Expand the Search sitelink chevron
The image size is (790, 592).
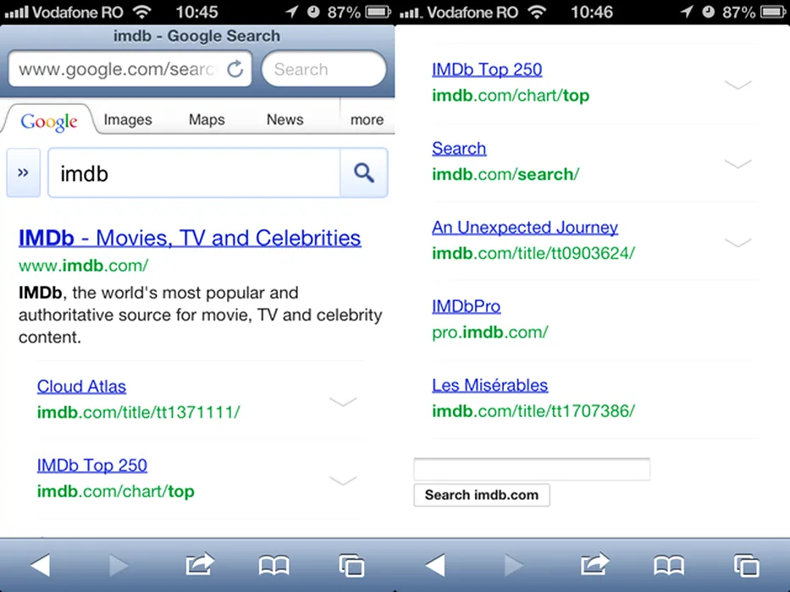(738, 163)
